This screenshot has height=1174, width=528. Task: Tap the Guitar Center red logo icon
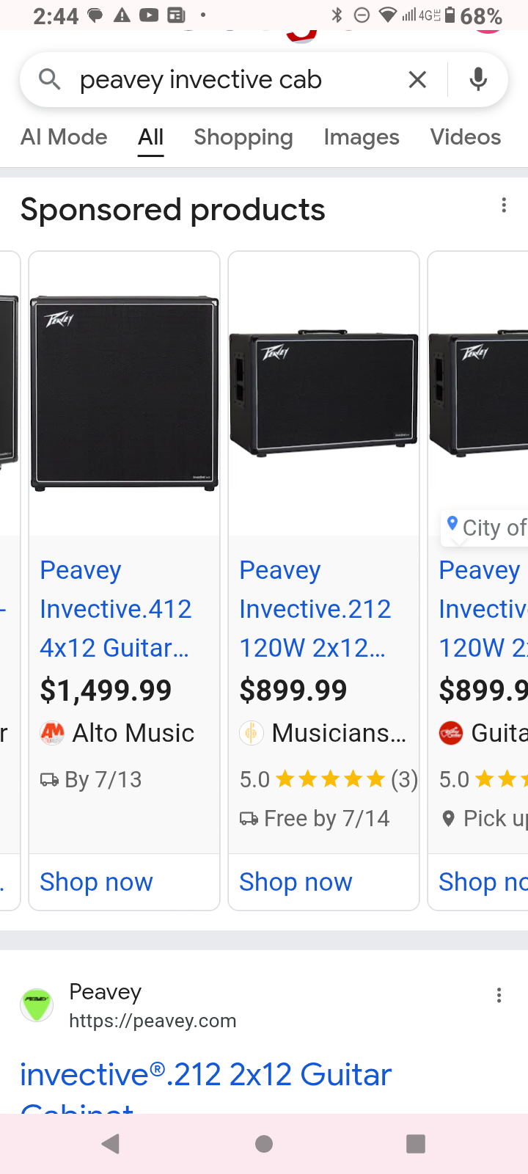click(x=451, y=733)
